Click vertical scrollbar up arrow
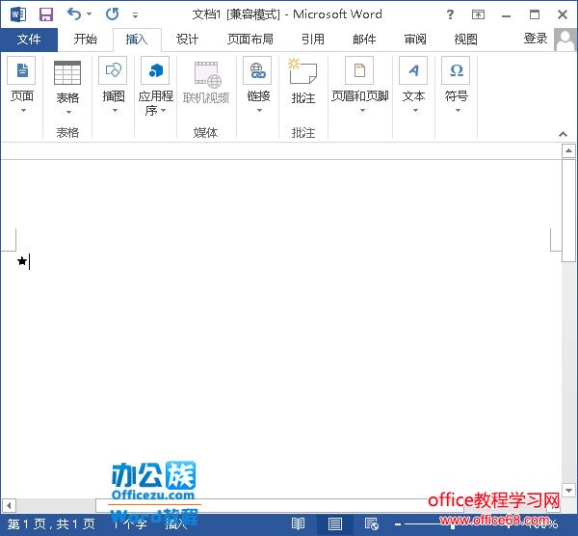Image resolution: width=578 pixels, height=536 pixels. point(568,150)
